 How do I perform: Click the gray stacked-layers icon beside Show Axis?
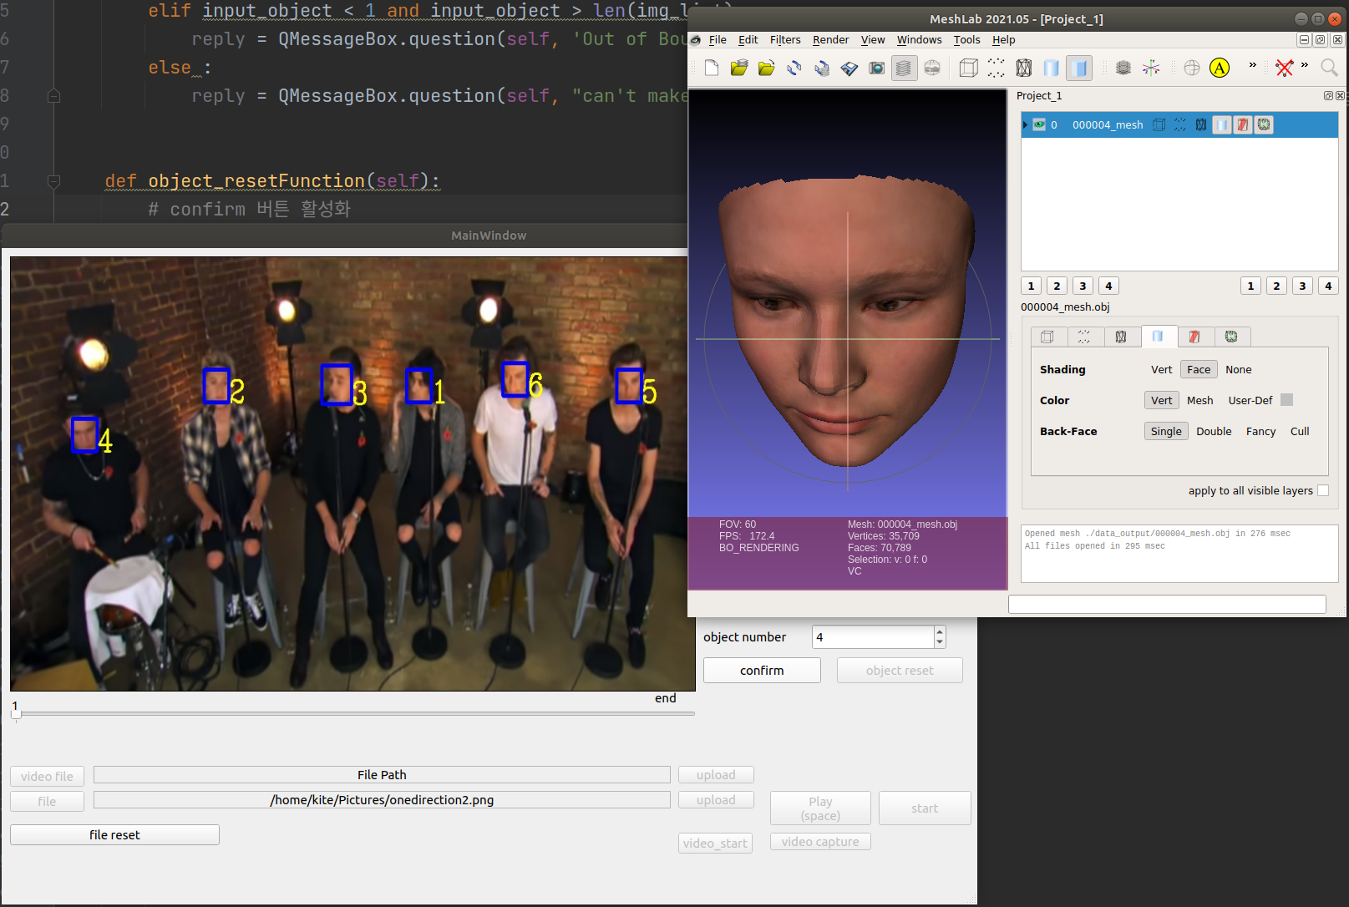click(x=1123, y=68)
